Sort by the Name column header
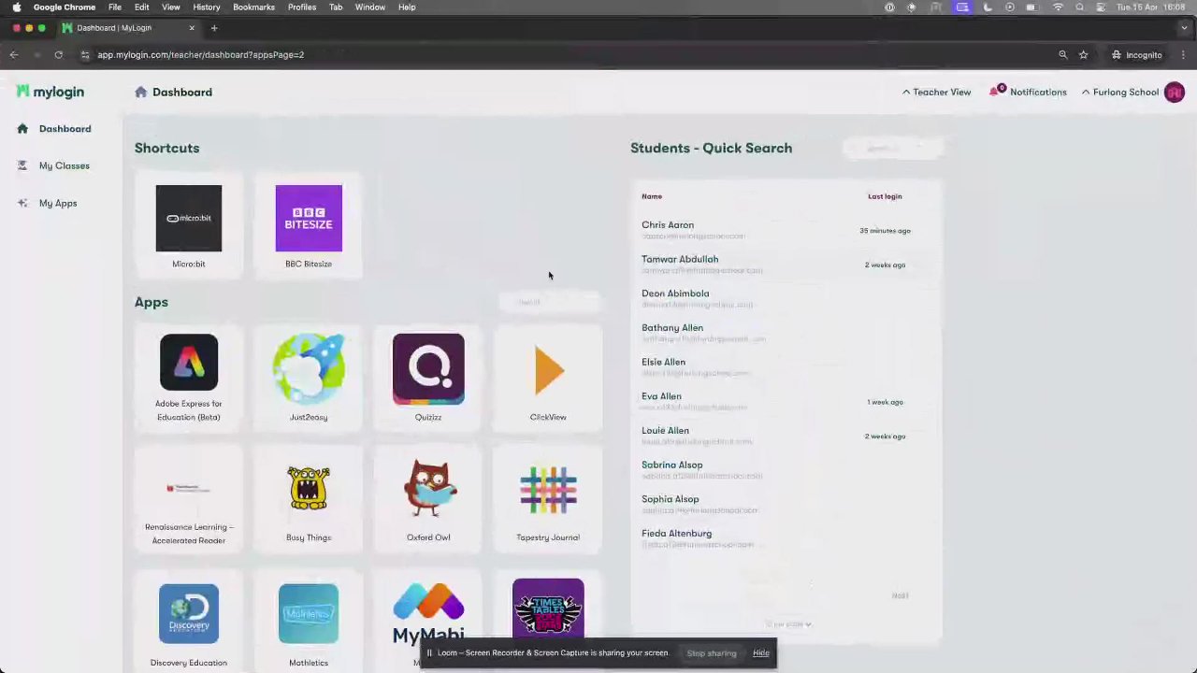The width and height of the screenshot is (1197, 673). (x=652, y=196)
